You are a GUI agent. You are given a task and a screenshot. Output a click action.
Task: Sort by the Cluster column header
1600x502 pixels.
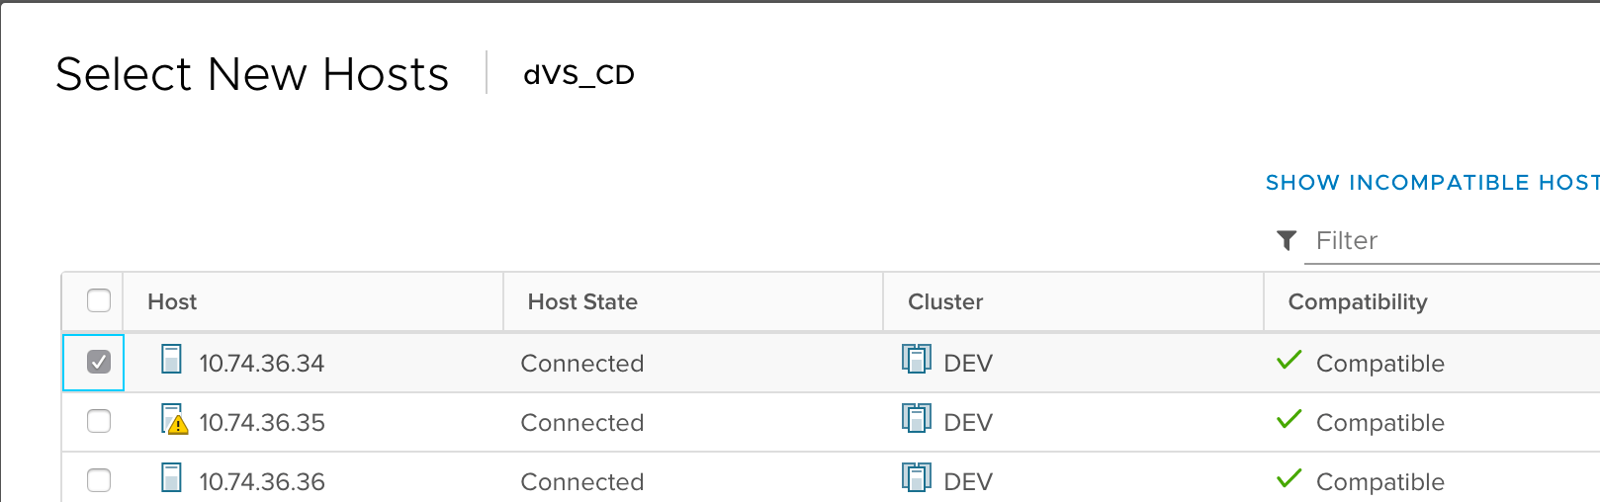(945, 302)
